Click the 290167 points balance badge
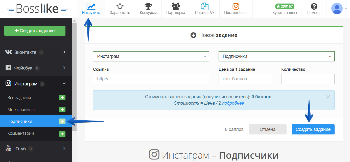This screenshot has width=350, height=162. click(285, 6)
